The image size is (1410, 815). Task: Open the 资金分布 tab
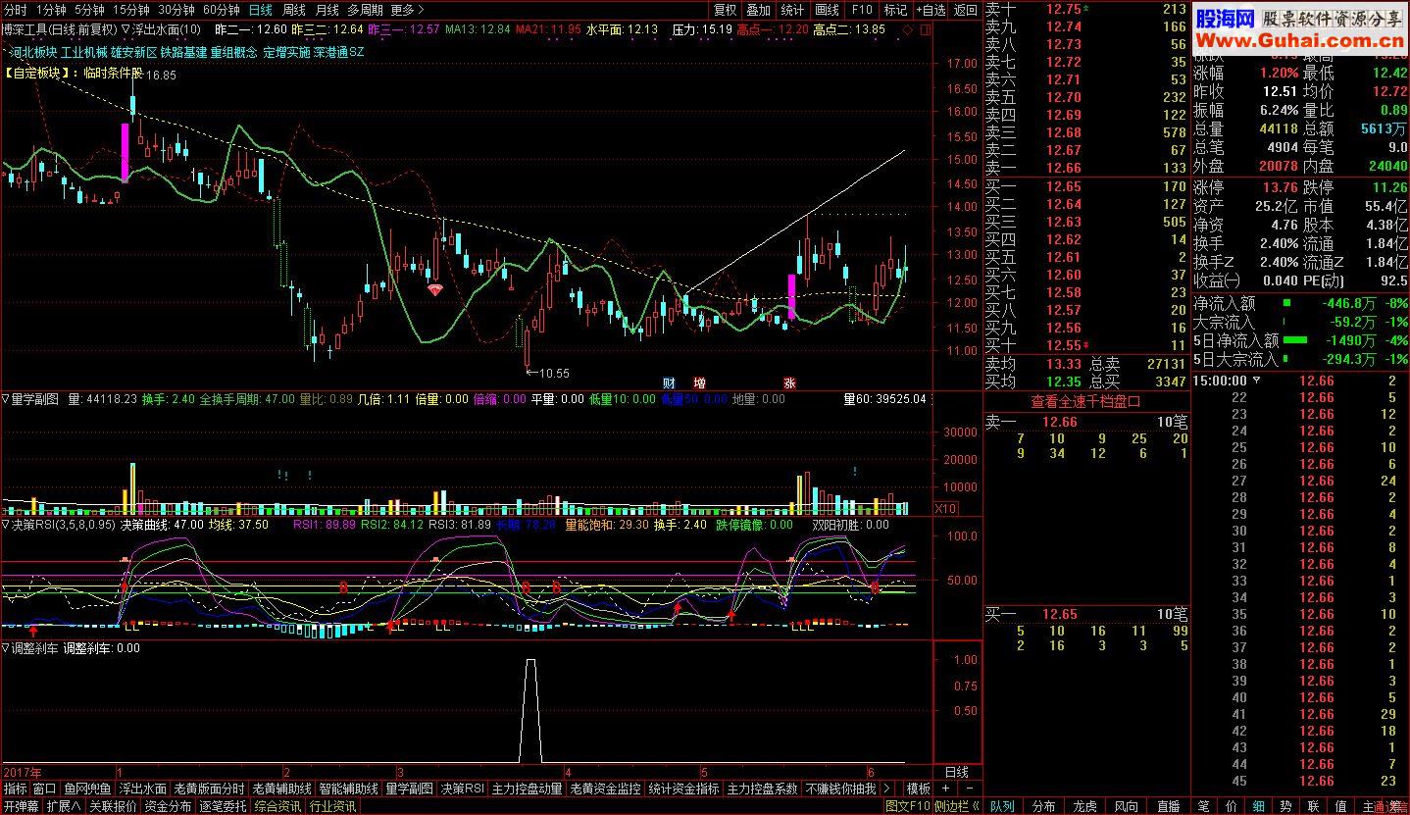pyautogui.click(x=169, y=806)
